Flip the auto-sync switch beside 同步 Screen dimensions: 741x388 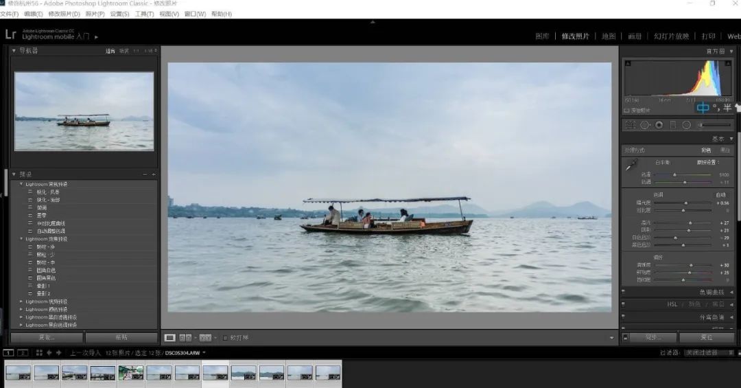click(x=625, y=337)
